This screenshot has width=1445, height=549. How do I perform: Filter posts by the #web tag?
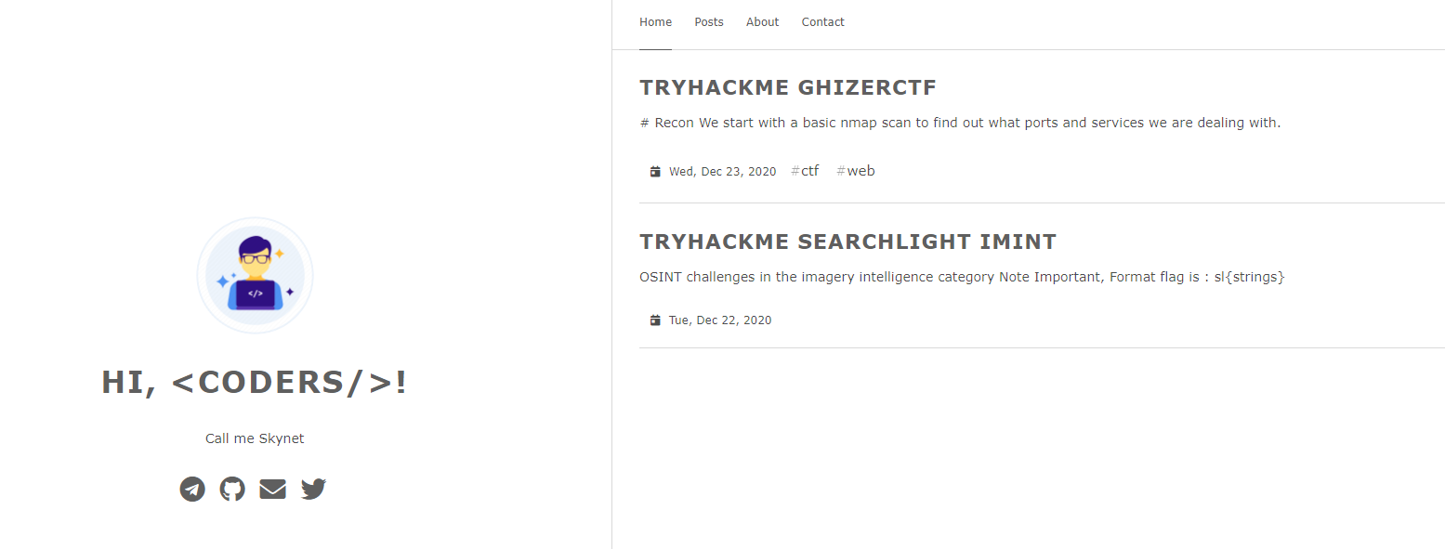(x=855, y=171)
